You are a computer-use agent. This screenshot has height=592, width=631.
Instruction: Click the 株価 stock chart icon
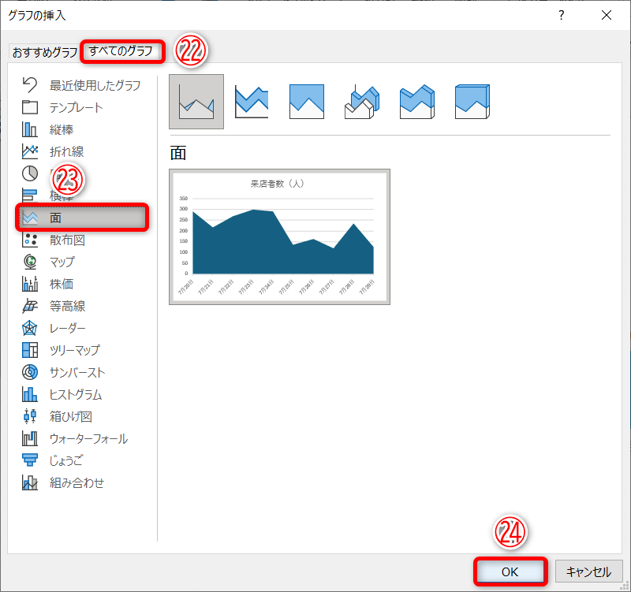pos(30,284)
